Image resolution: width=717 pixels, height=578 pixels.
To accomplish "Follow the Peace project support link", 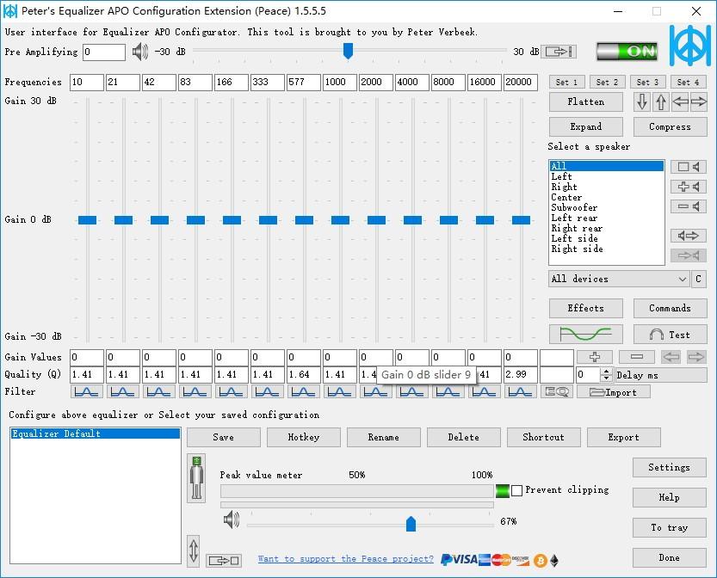I will tap(346, 558).
